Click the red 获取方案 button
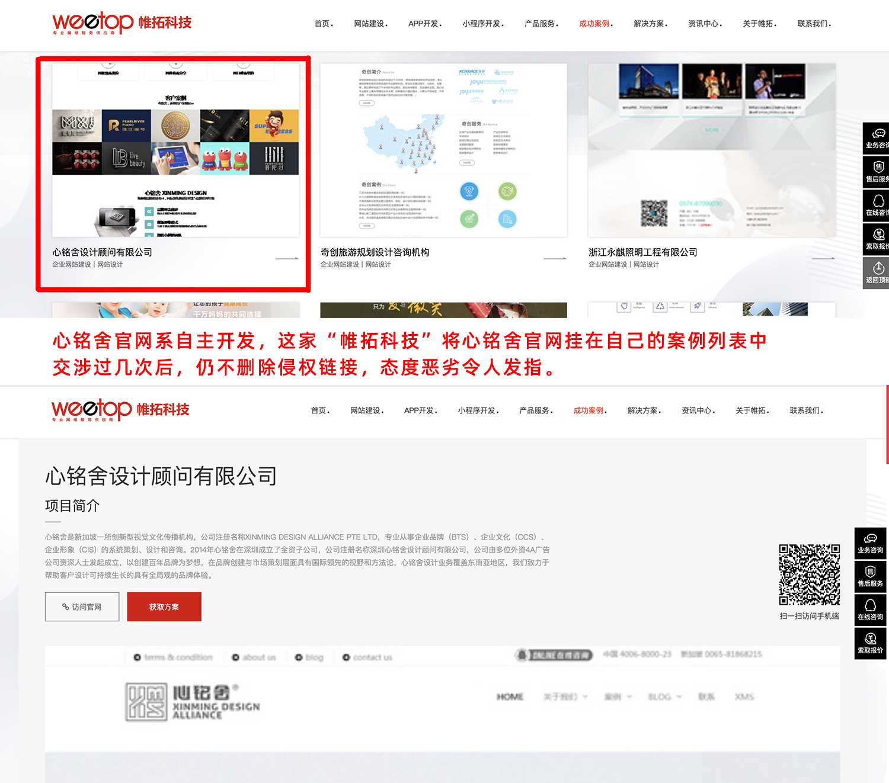Screen dimensions: 889x783 pyautogui.click(x=164, y=607)
